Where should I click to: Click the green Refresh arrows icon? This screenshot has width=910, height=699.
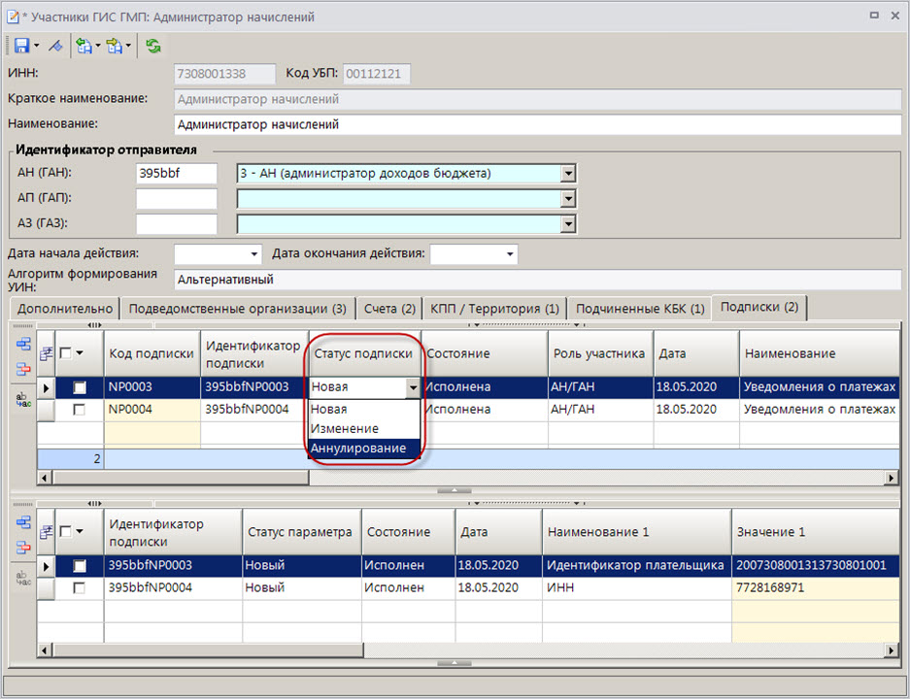(x=153, y=46)
